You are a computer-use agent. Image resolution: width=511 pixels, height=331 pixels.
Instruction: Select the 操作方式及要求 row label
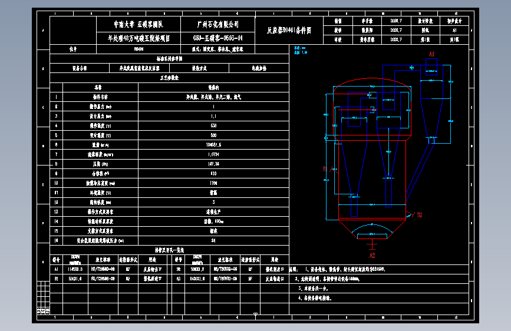(x=100, y=212)
